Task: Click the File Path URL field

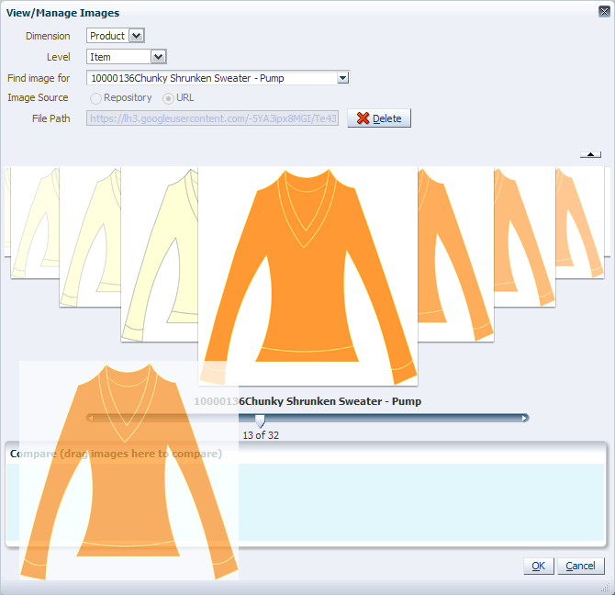Action: 213,118
